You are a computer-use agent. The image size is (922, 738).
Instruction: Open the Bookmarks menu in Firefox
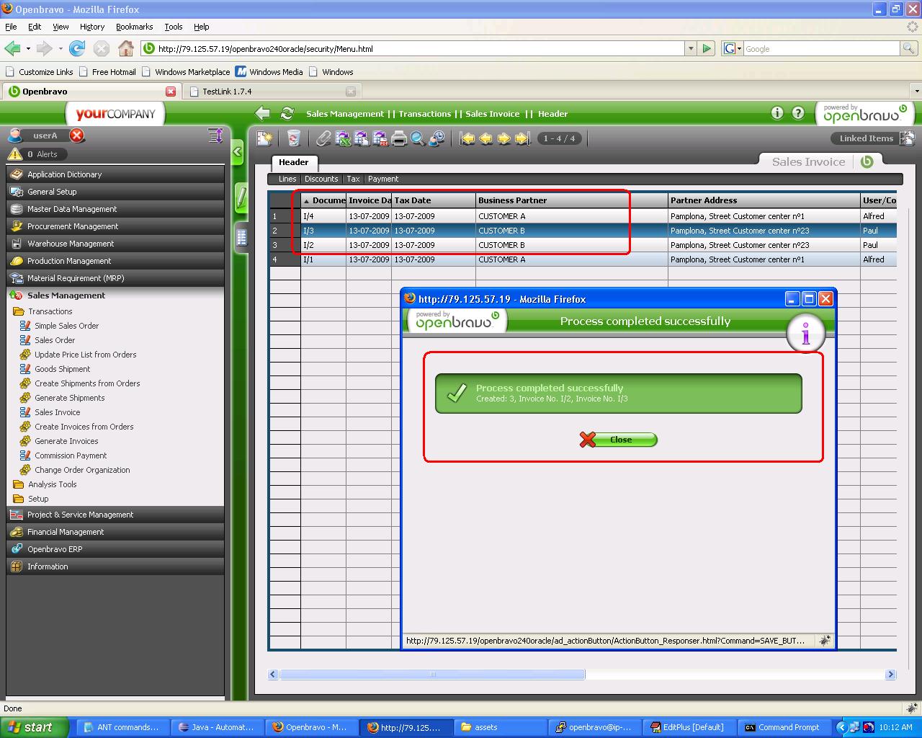(134, 27)
